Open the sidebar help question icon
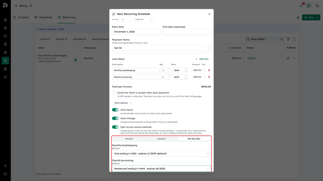323x181 pixels. coord(5,174)
